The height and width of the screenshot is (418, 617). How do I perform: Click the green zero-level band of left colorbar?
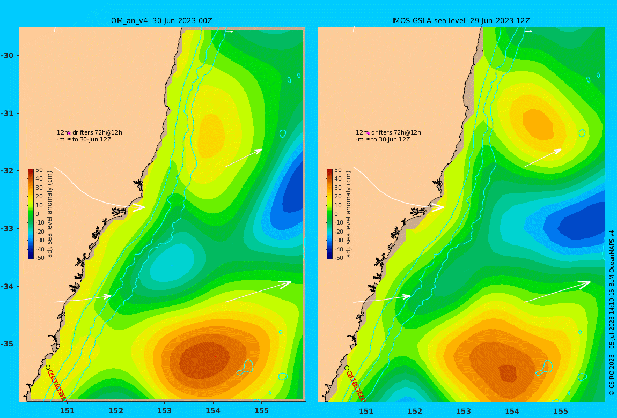[31, 214]
